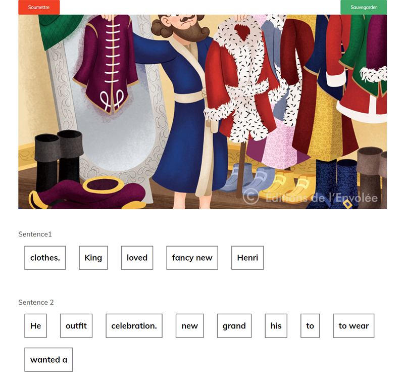Click the Sentence1 label
The height and width of the screenshot is (385, 404).
tap(35, 234)
